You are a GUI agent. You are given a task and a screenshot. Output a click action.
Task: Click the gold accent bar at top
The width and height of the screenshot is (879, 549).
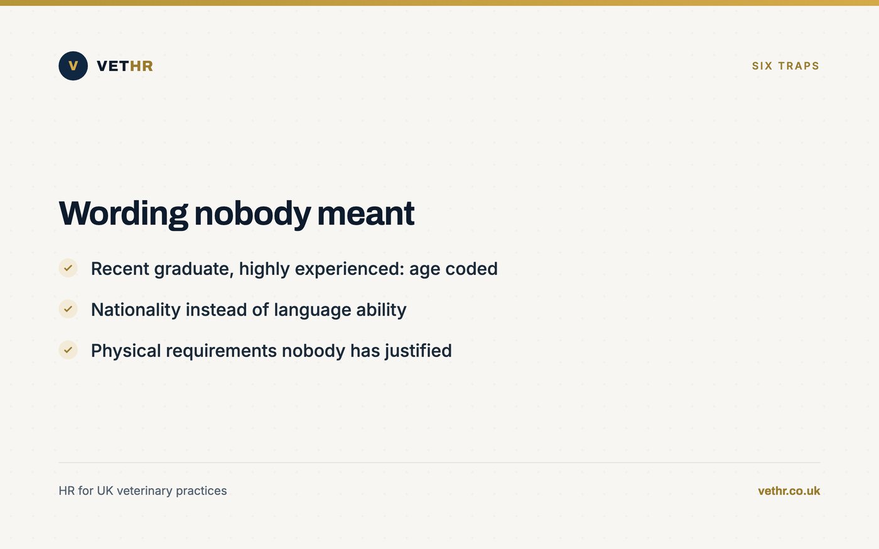click(439, 3)
